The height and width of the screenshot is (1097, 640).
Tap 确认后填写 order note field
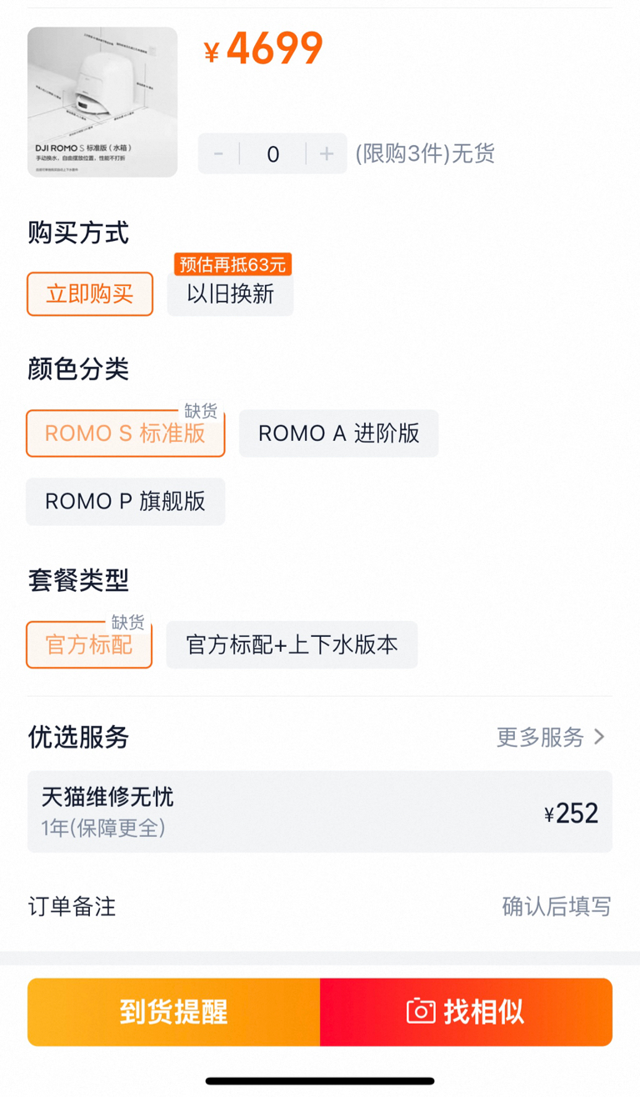click(557, 907)
